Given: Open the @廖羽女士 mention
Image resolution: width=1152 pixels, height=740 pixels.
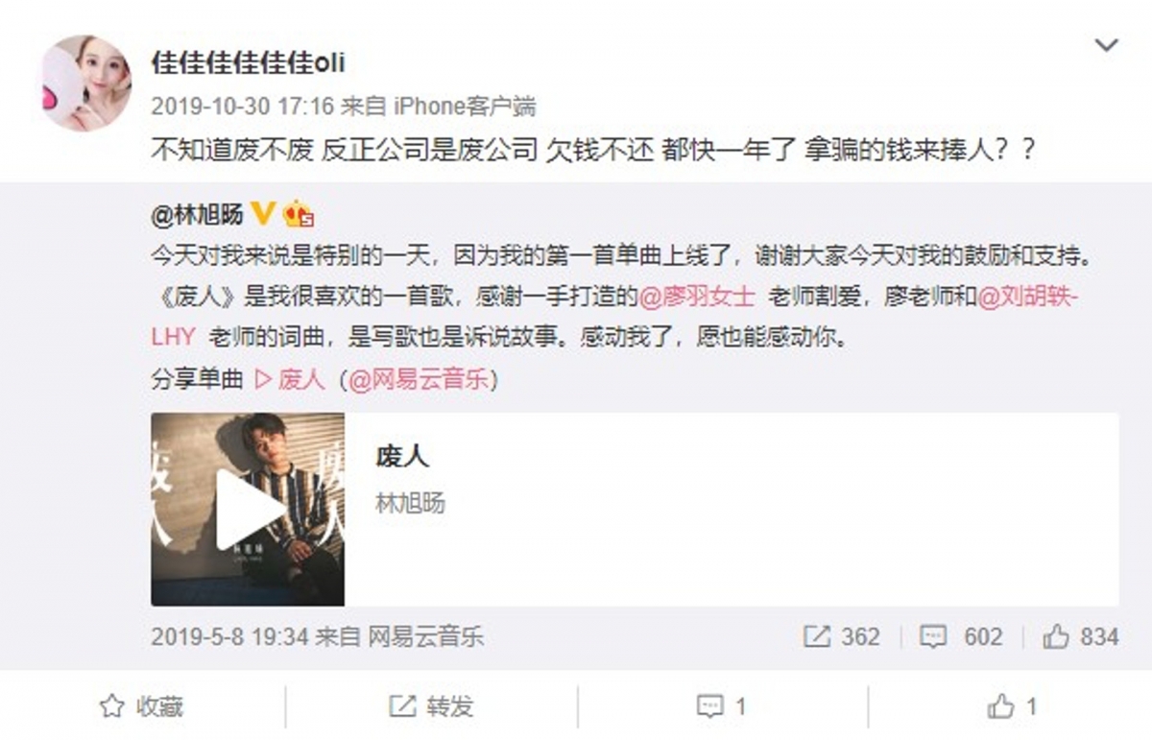Looking at the screenshot, I should tap(699, 297).
